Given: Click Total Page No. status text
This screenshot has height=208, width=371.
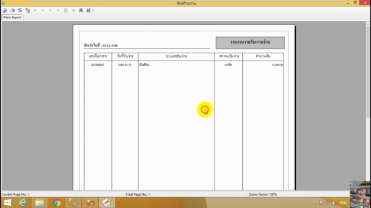Looking at the screenshot, I should point(138,194).
